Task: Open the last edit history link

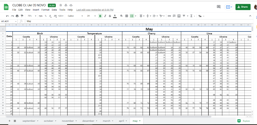Action: tap(95, 10)
